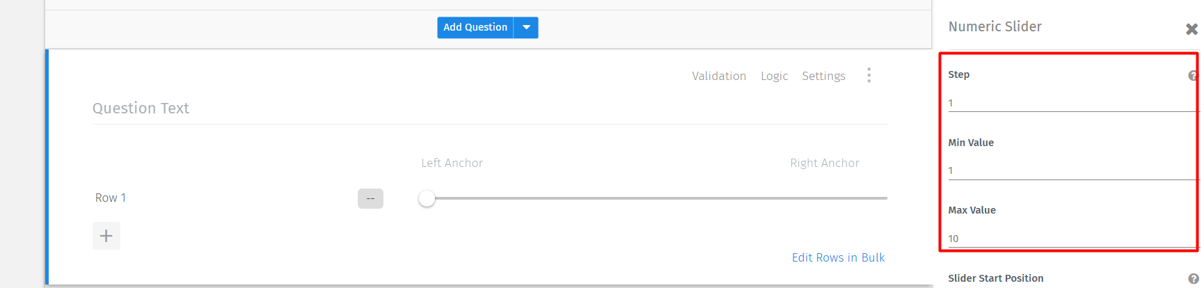This screenshot has height=288, width=1204.
Task: Open the Edit Rows in Bulk link
Action: [x=838, y=257]
